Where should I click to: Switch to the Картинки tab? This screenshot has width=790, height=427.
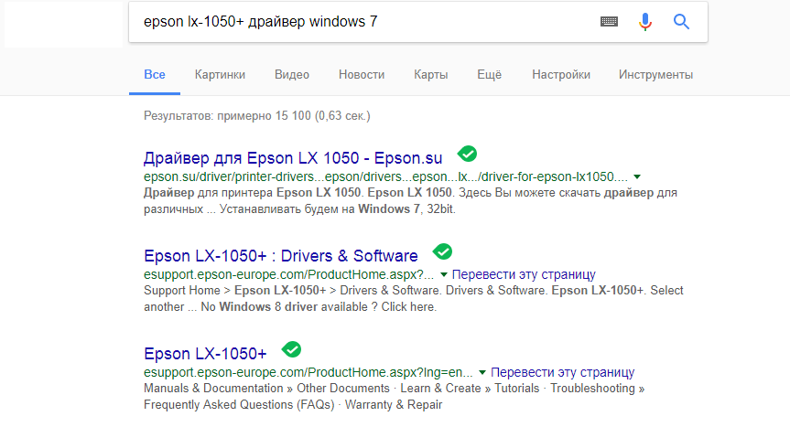point(220,75)
